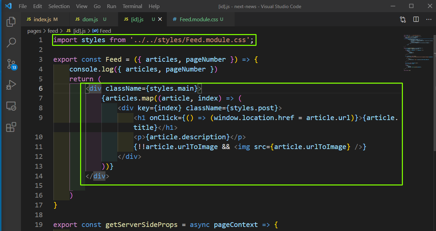Click line number 6 in the gutter
This screenshot has width=436, height=231.
tap(41, 89)
